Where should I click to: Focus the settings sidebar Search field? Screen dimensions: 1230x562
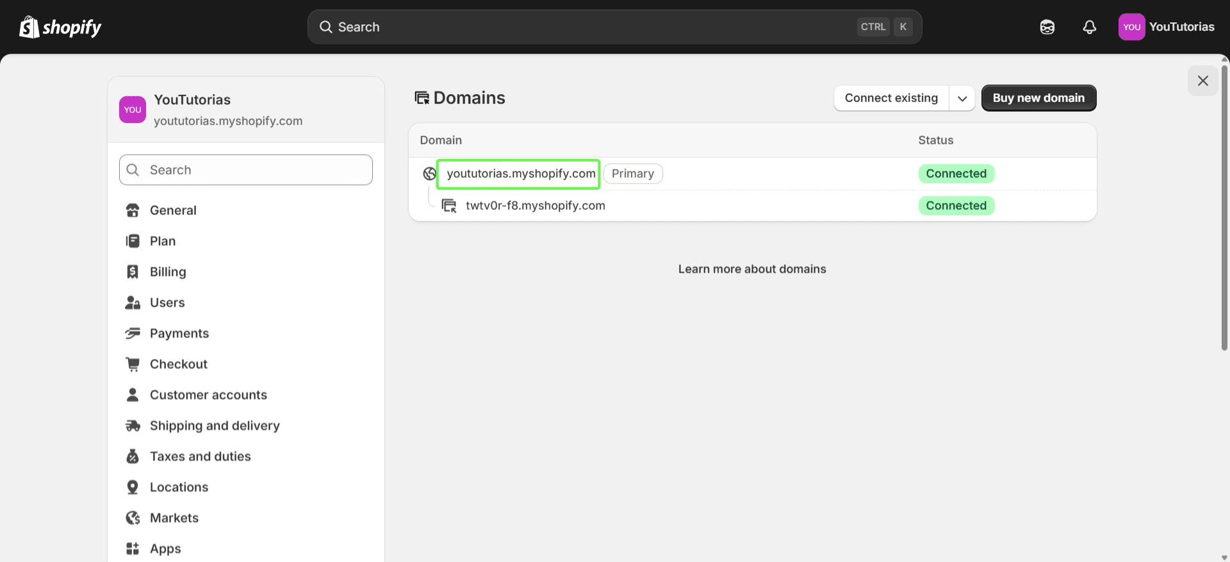(246, 170)
